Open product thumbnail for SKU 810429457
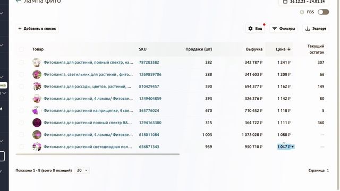This screenshot has width=340, height=191. 37,86
